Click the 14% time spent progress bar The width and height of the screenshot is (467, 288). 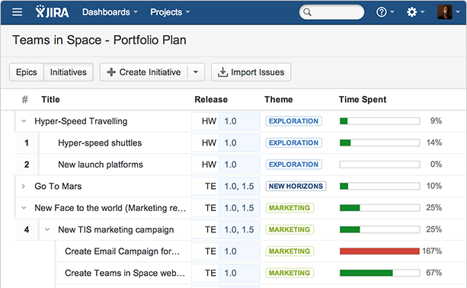(379, 143)
